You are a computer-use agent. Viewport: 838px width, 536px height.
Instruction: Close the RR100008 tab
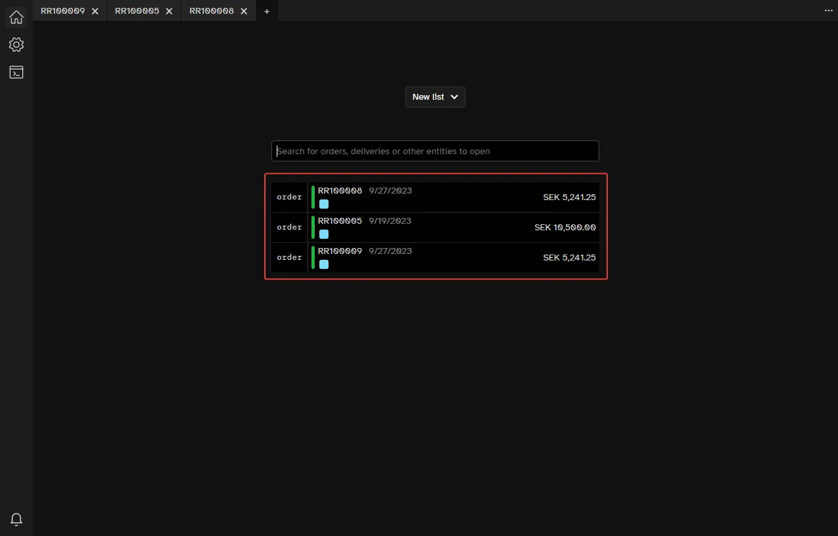pyautogui.click(x=244, y=10)
